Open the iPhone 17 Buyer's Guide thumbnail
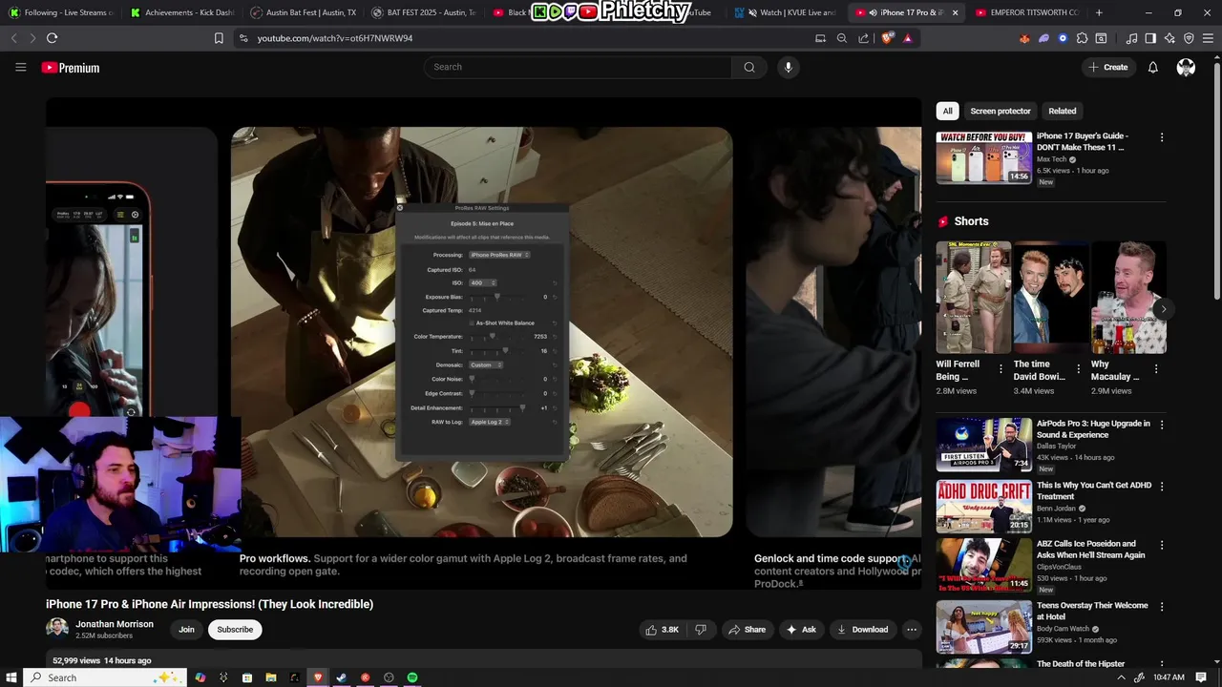 pos(983,157)
